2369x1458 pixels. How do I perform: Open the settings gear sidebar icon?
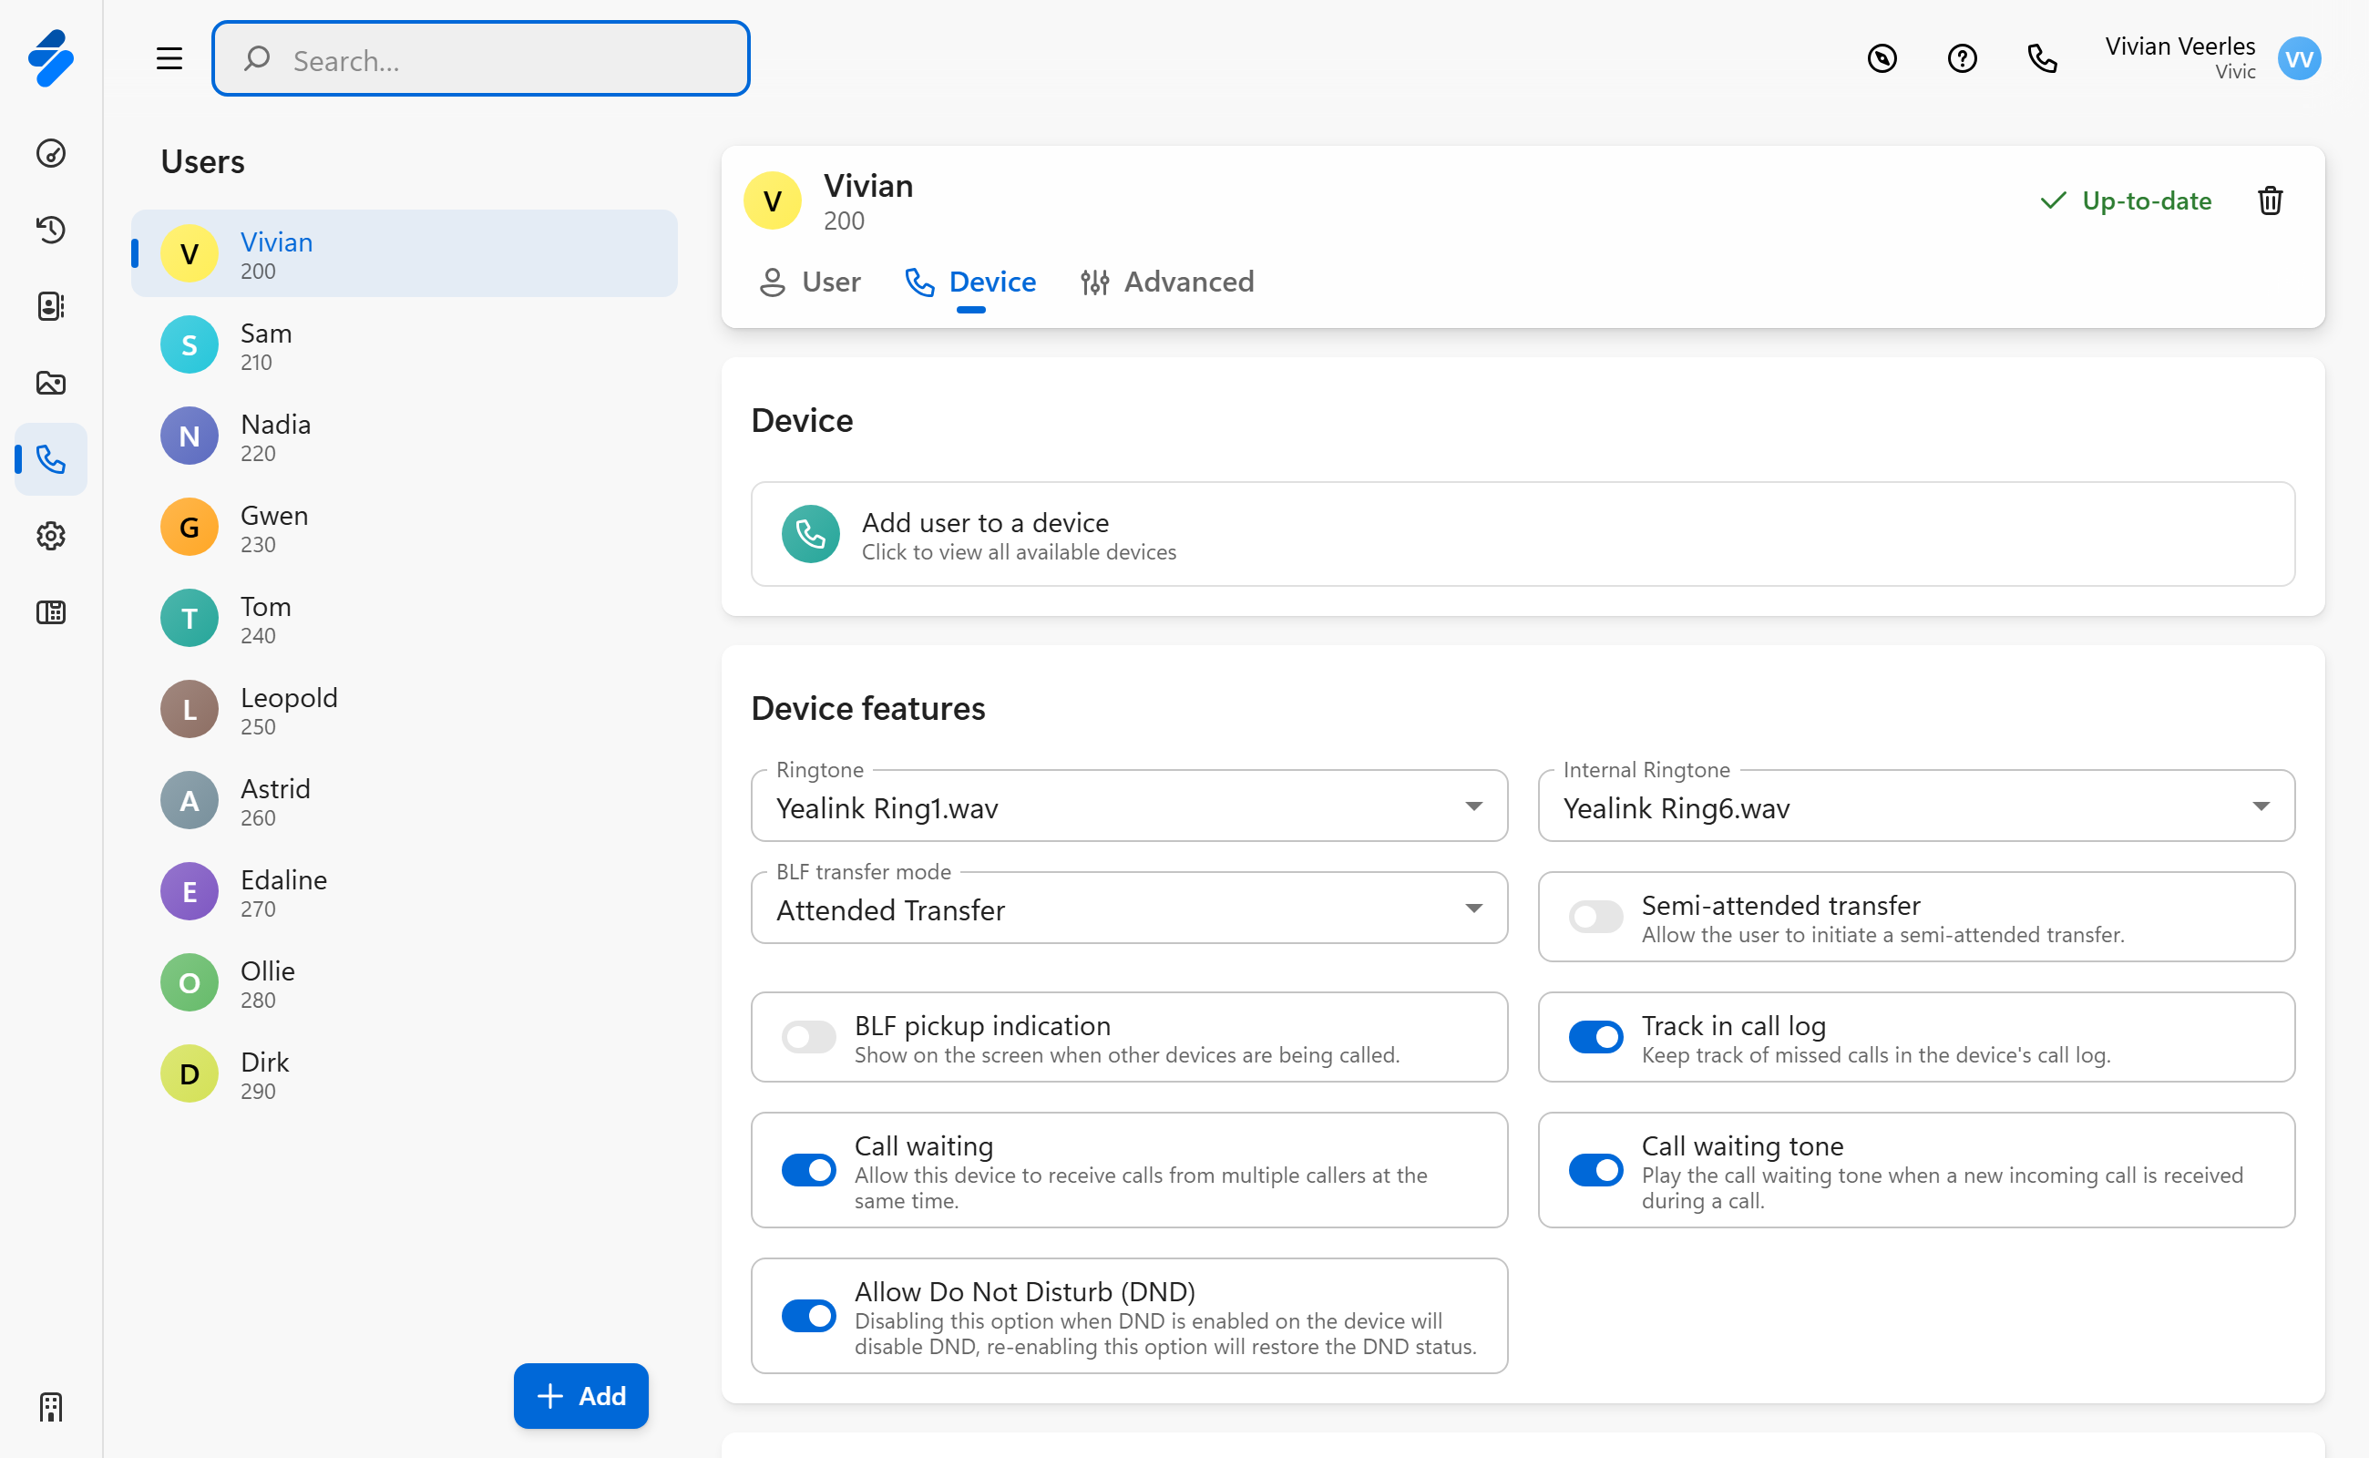(x=51, y=536)
